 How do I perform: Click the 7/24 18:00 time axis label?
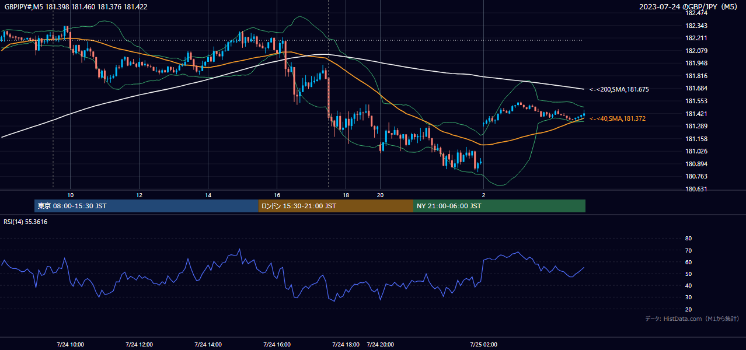(346, 345)
